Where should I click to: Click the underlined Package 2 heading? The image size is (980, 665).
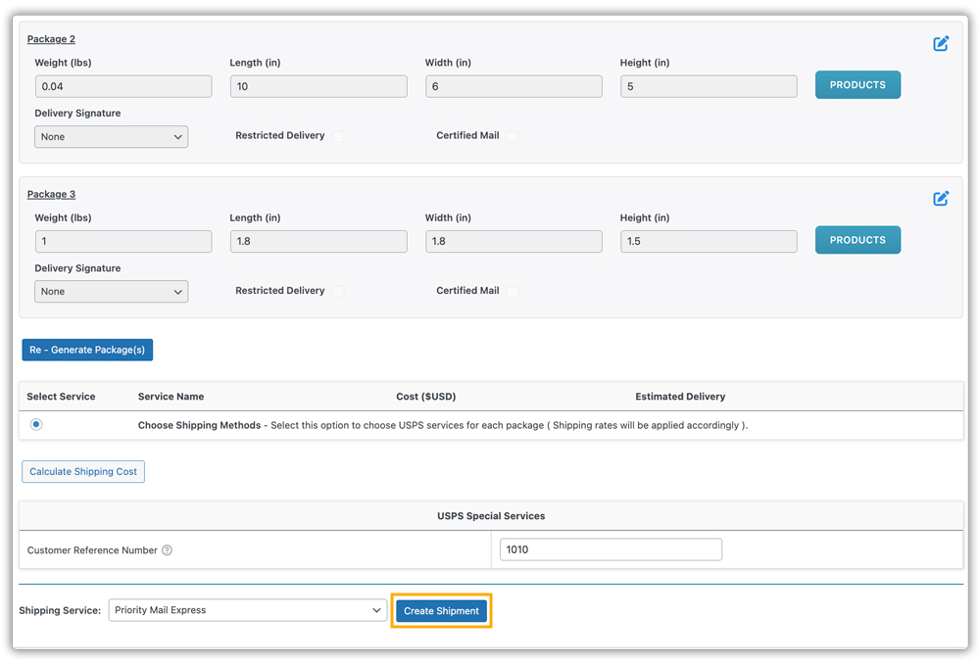51,39
